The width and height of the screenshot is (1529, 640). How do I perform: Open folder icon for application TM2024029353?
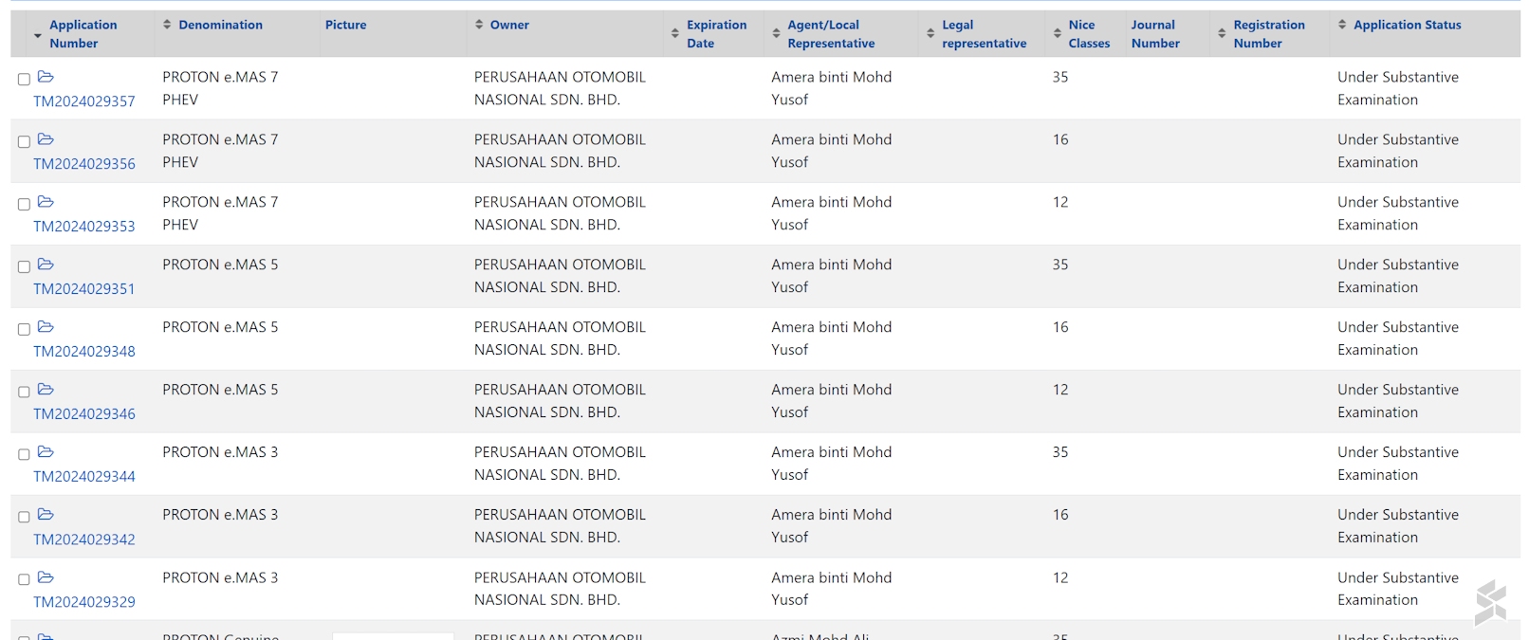[x=46, y=202]
